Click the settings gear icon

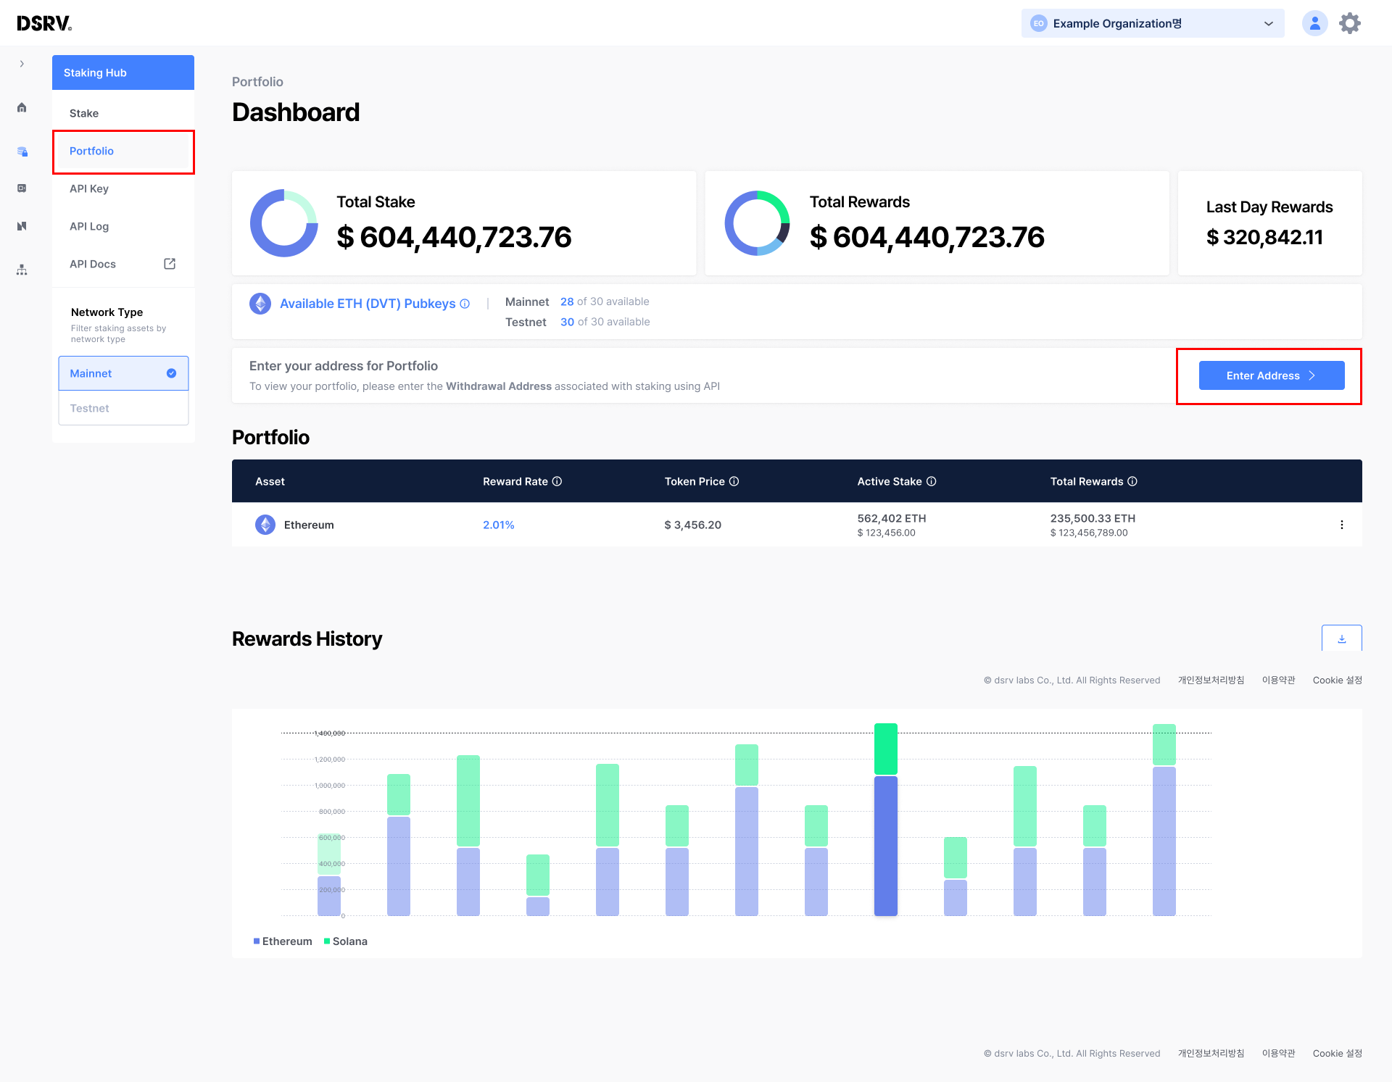coord(1349,23)
